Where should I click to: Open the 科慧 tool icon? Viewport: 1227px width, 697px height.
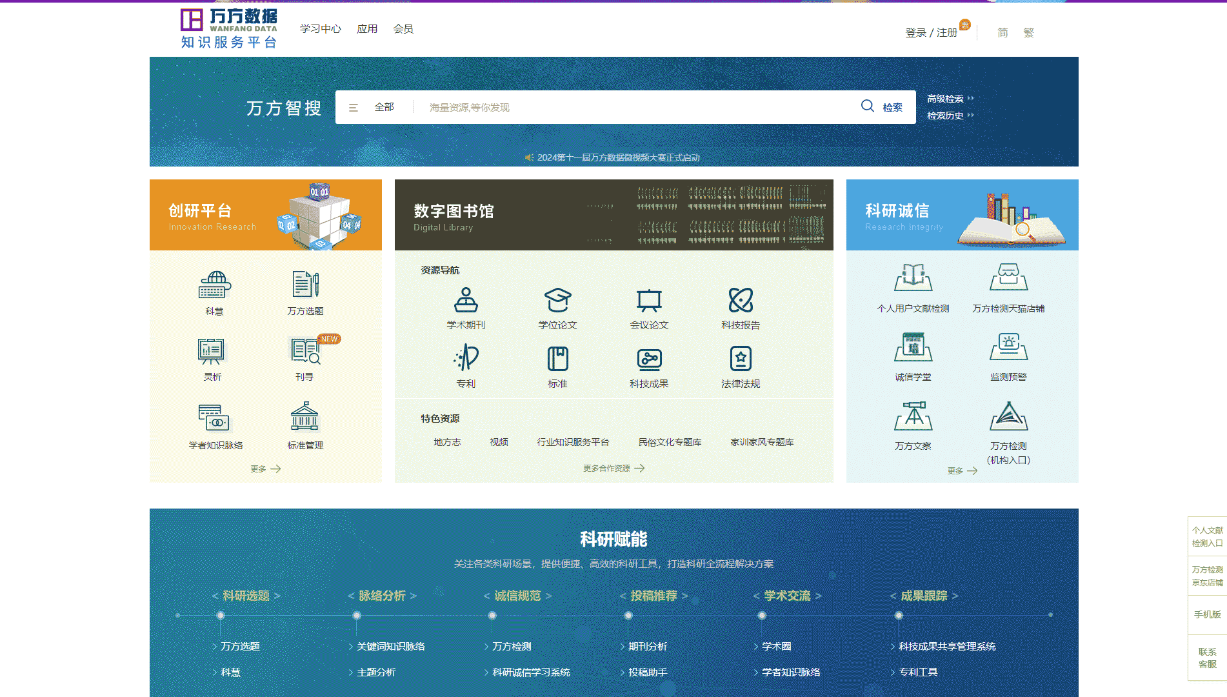214,285
